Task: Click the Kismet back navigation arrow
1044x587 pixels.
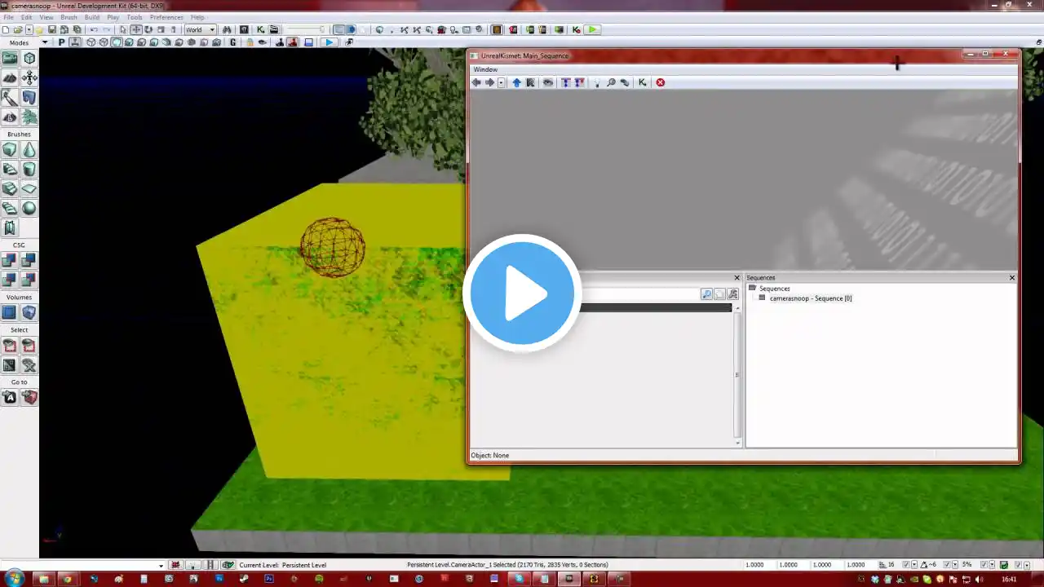Action: (476, 82)
